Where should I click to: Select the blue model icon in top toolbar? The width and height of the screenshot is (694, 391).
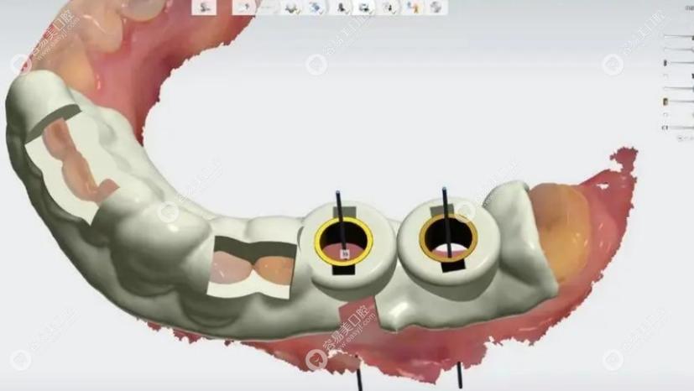coord(316,8)
